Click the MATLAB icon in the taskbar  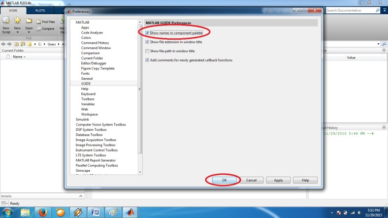click(131, 213)
